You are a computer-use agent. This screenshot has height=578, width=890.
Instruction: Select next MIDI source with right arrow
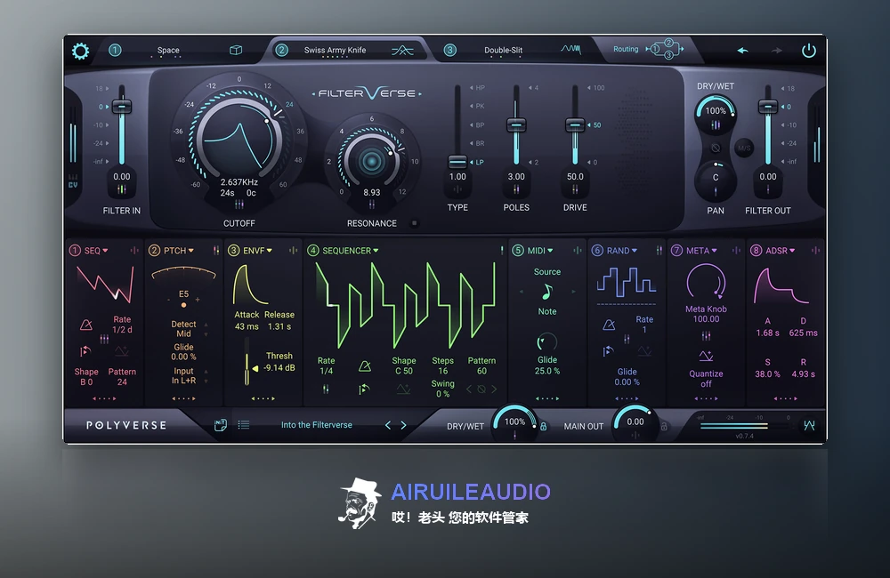573,292
